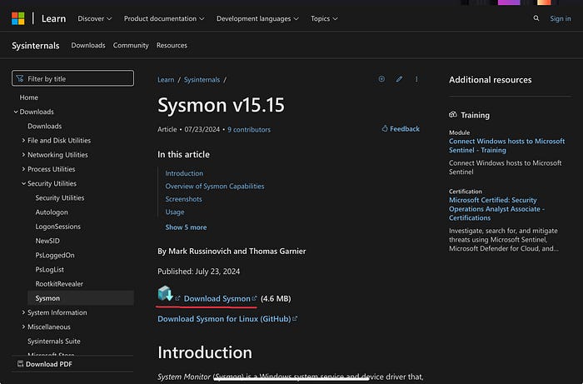Click Download Sysmon for Linux (GitHub)
583x384 pixels.
224,318
